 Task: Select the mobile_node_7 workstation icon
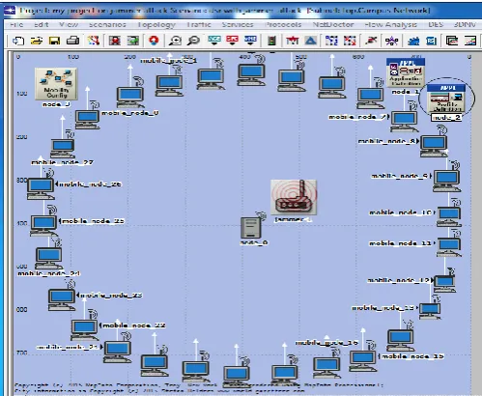click(x=404, y=122)
